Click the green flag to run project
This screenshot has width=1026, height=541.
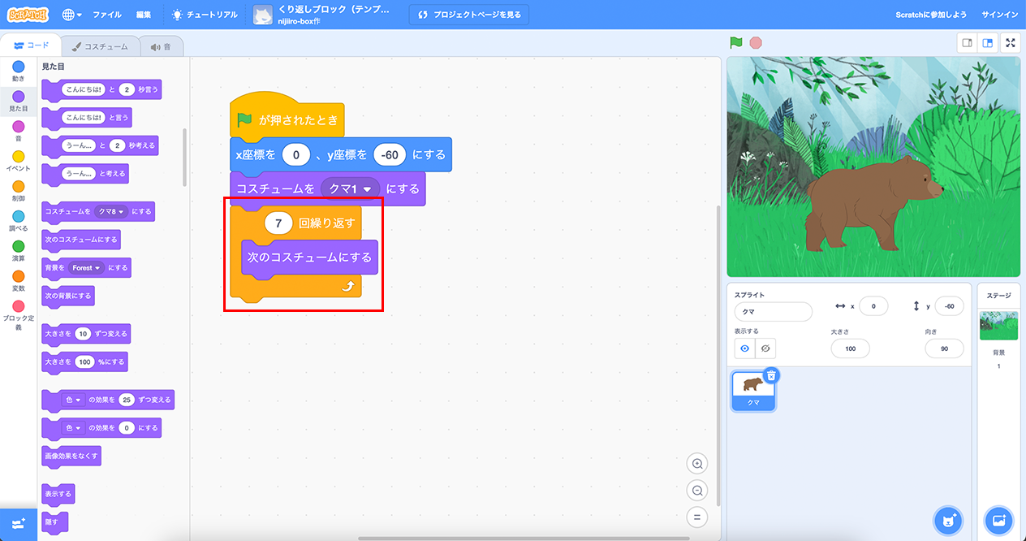click(736, 43)
